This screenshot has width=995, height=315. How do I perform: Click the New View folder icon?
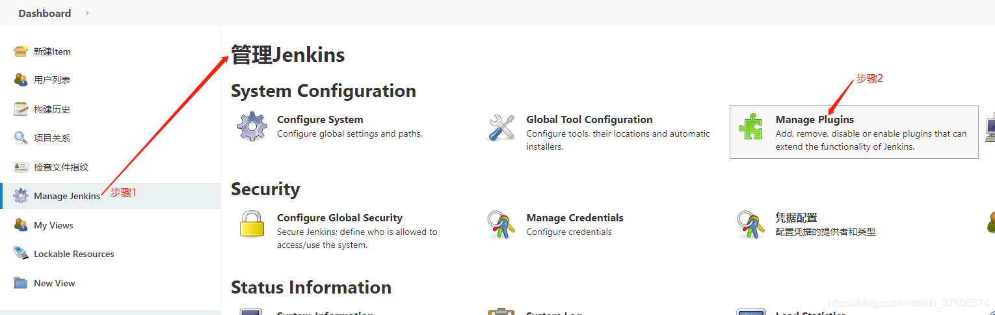(x=21, y=283)
